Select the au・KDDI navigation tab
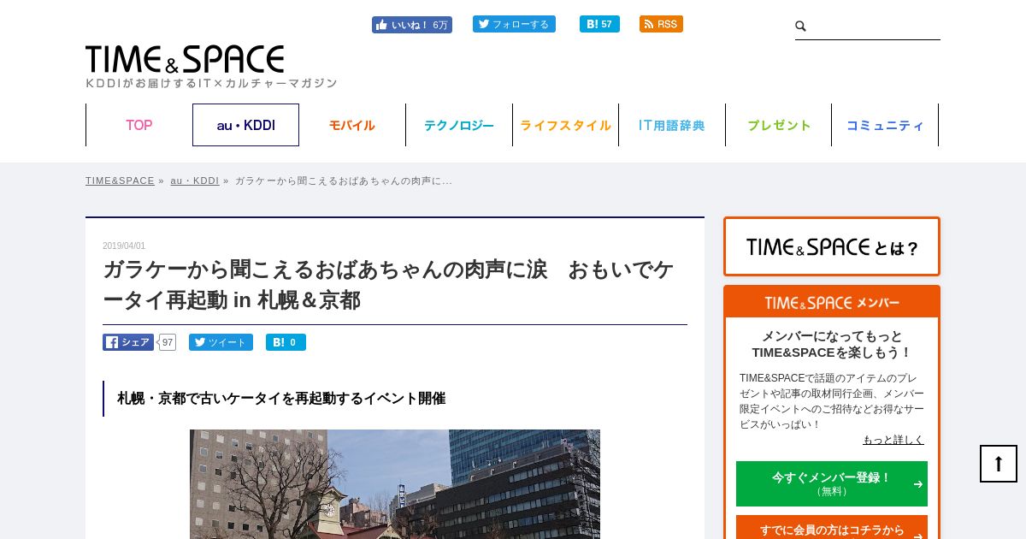This screenshot has width=1026, height=539. (x=245, y=125)
